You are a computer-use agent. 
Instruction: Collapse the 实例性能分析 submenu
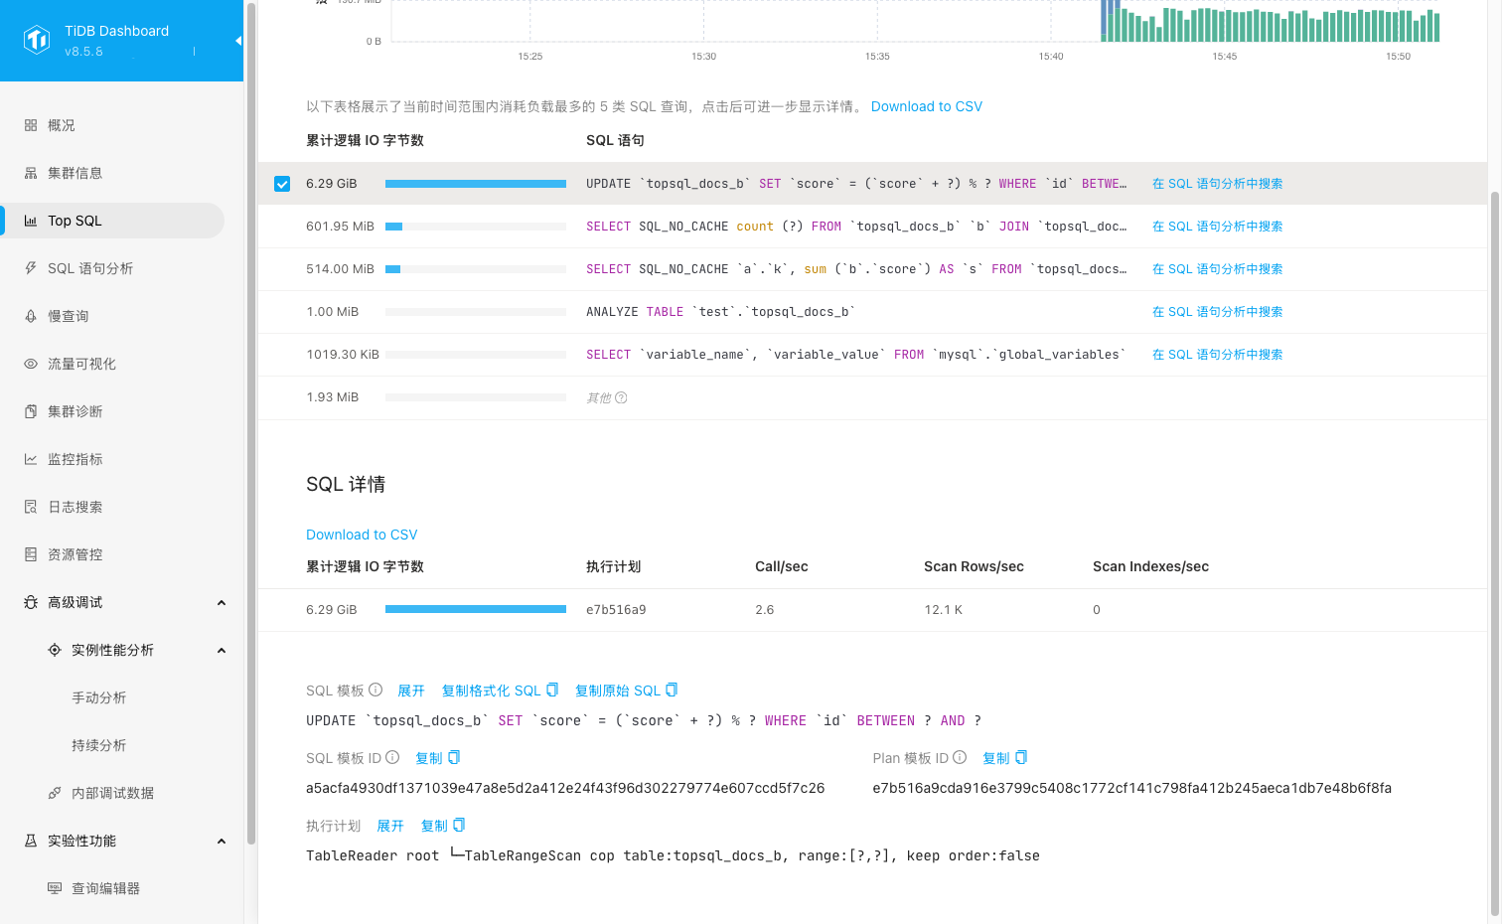222,651
